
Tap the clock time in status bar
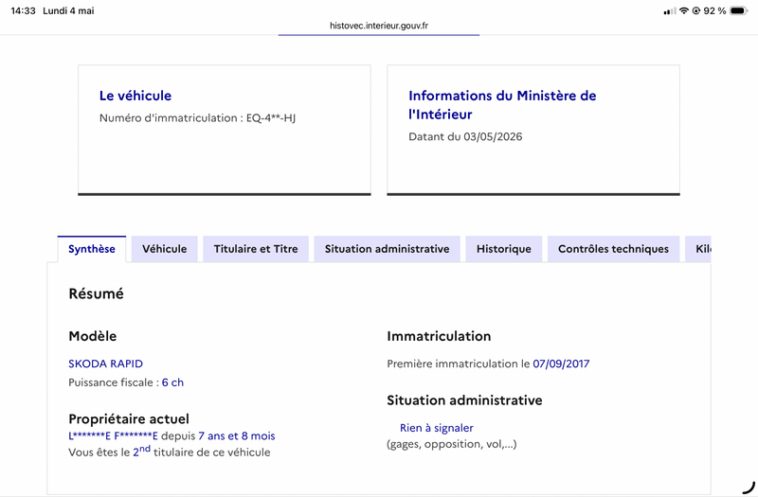click(x=23, y=10)
